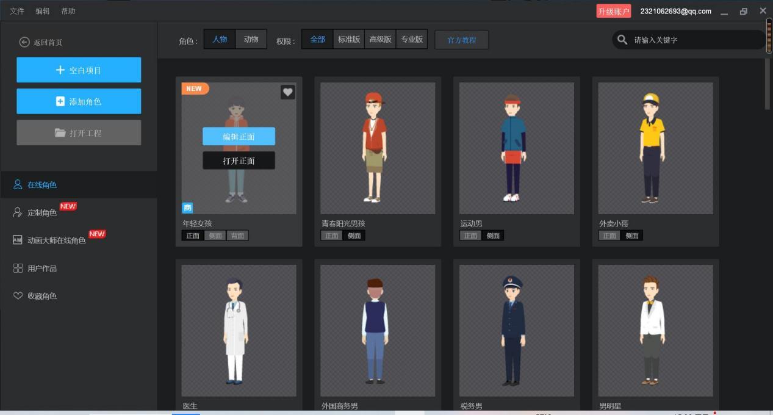Click the search magnifier icon
773x415 pixels.
[x=622, y=40]
